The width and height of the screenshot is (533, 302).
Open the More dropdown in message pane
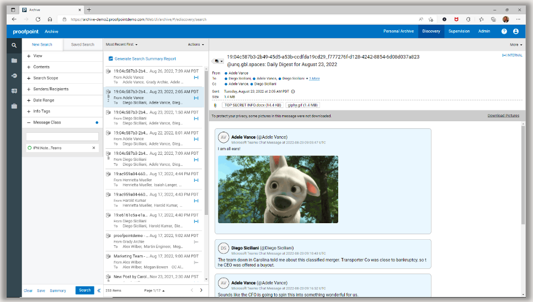(516, 45)
